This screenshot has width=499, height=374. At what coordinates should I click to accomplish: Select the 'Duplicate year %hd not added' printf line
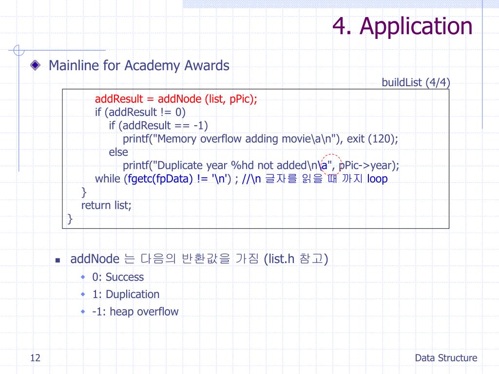coord(261,166)
